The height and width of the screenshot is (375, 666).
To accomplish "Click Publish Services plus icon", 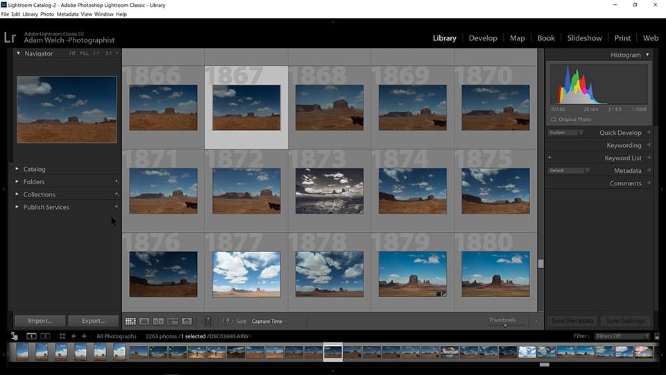I will (x=117, y=207).
